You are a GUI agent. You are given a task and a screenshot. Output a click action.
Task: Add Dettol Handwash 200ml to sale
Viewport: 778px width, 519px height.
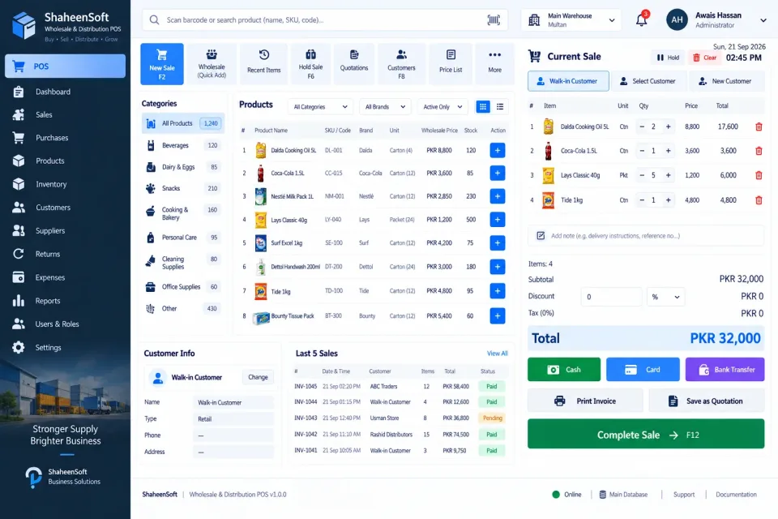pos(497,267)
